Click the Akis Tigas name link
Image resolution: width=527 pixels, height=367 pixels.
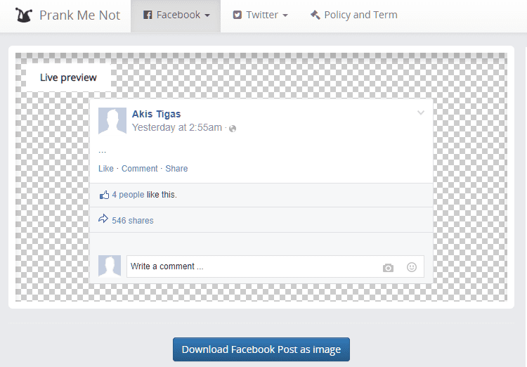(x=156, y=114)
